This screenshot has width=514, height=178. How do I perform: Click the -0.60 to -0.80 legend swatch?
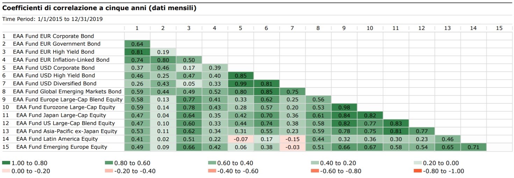(x=315, y=171)
